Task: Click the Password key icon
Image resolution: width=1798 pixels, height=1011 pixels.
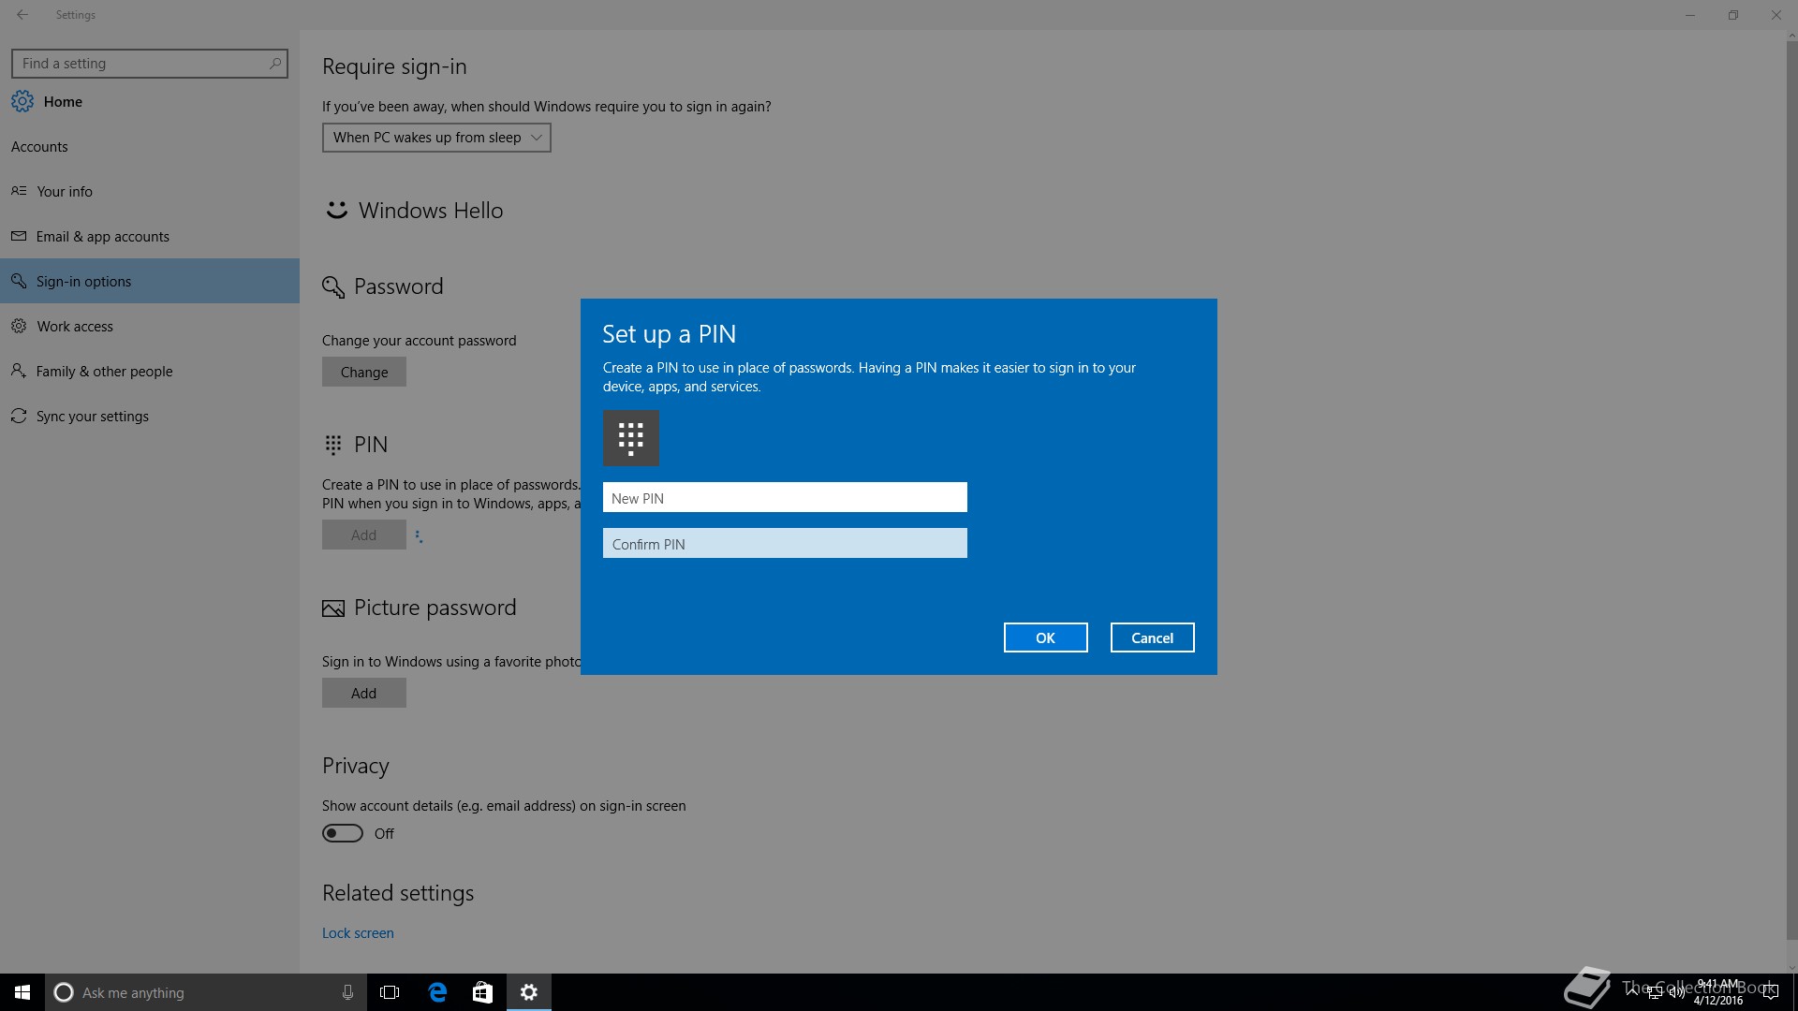Action: tap(333, 287)
